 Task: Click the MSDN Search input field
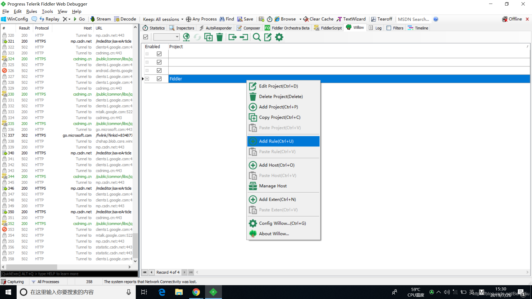(413, 19)
